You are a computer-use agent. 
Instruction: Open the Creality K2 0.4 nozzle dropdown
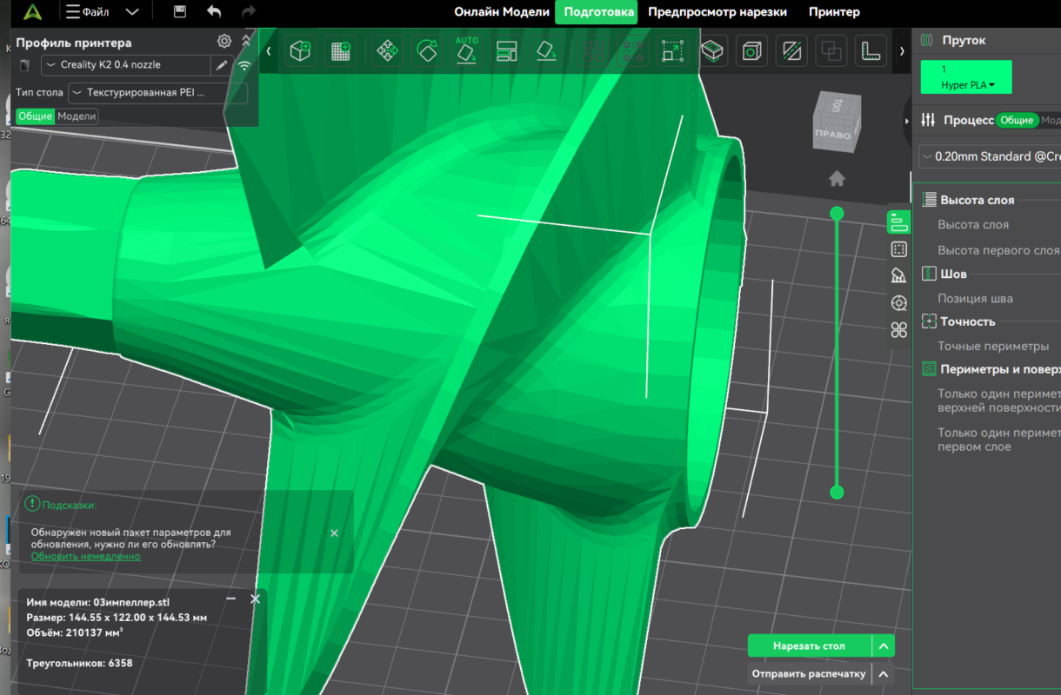(126, 65)
